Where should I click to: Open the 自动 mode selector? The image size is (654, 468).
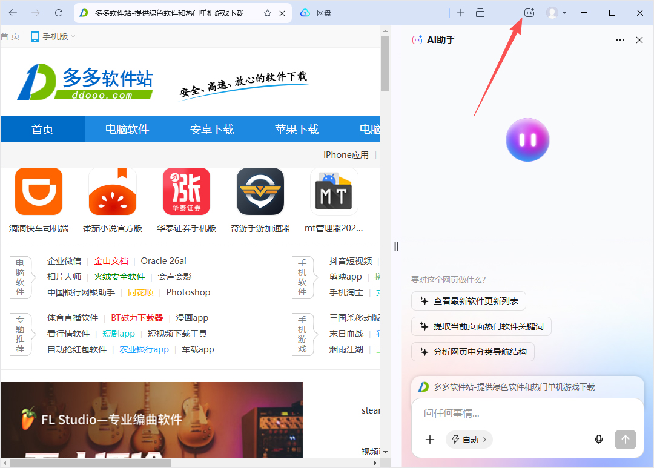[x=469, y=440]
